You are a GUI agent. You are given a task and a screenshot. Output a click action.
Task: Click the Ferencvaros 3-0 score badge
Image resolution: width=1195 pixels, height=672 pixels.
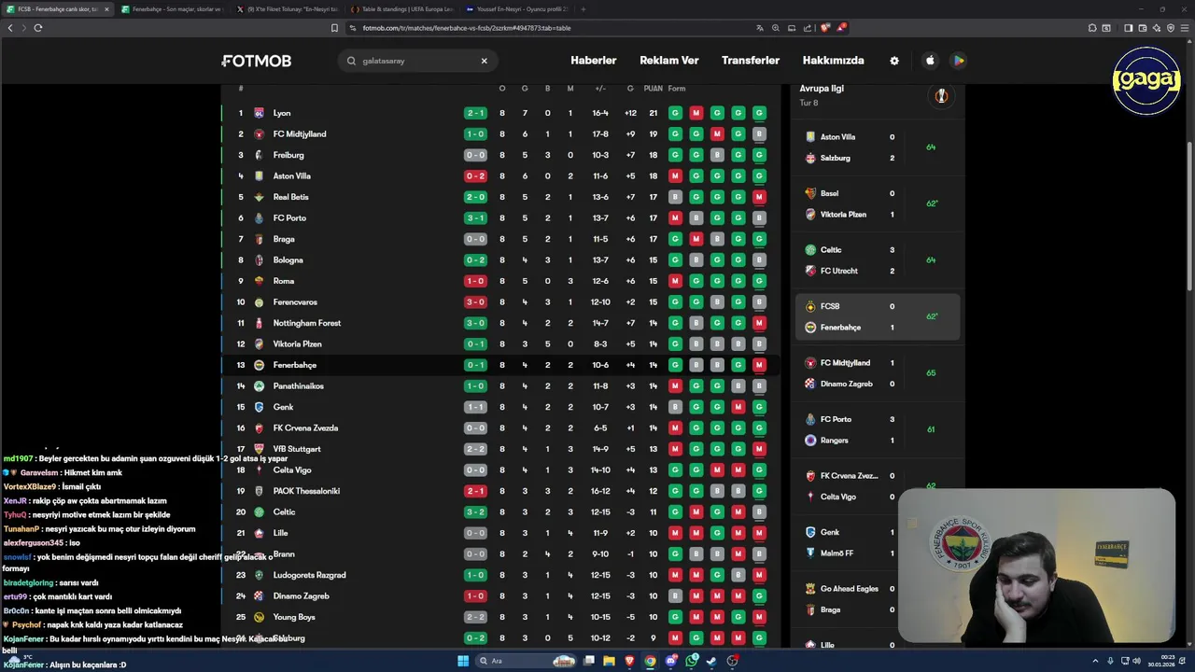pyautogui.click(x=475, y=302)
